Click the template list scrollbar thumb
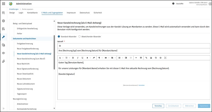 click(54, 52)
